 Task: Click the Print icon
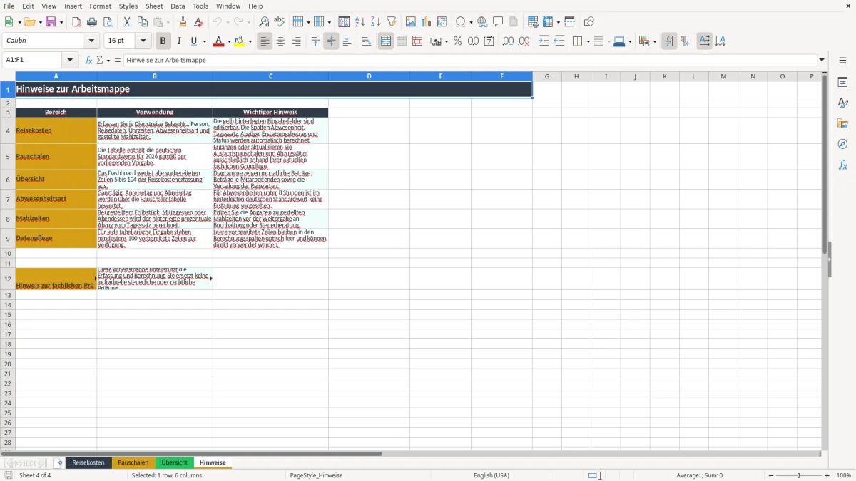(92, 22)
